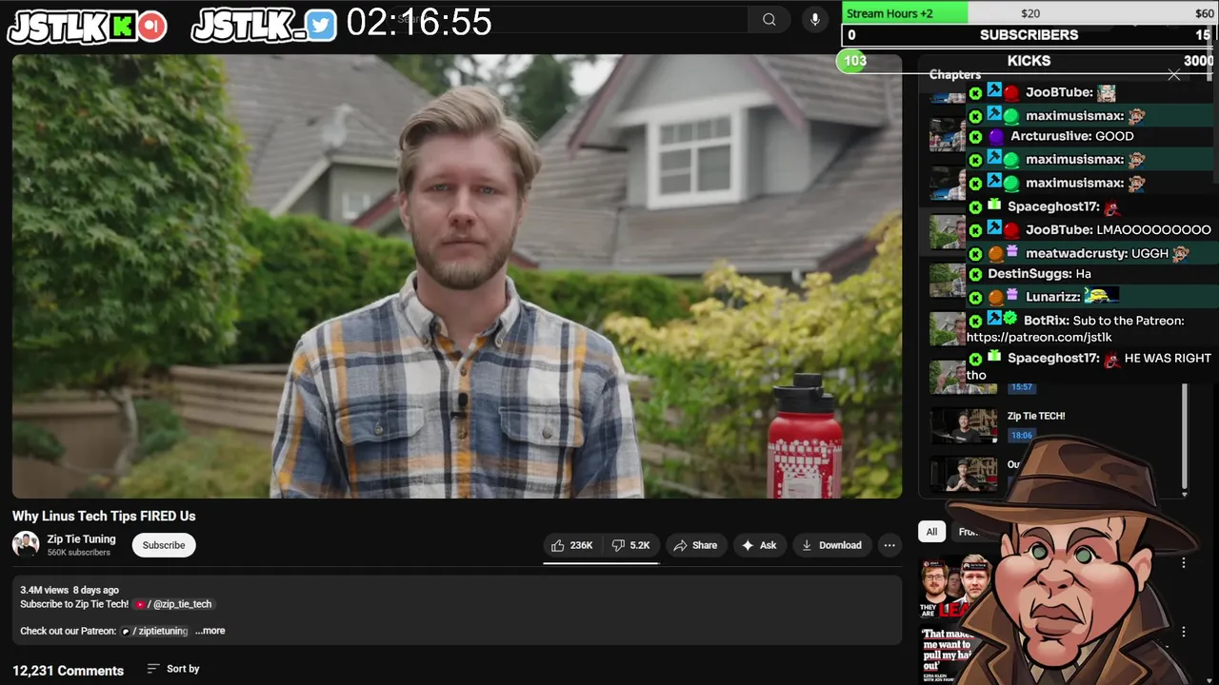Image resolution: width=1219 pixels, height=685 pixels.
Task: Click the video player to pause
Action: [457, 276]
